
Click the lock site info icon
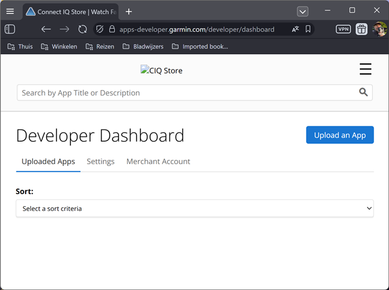(x=111, y=29)
